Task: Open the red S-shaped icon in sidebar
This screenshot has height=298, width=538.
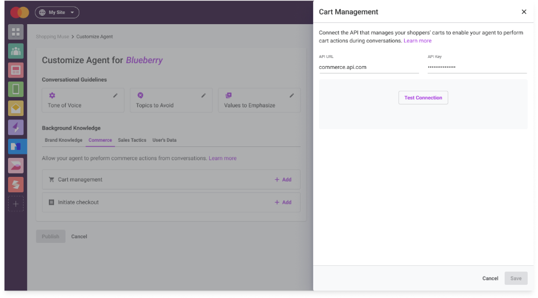Action: (x=16, y=184)
